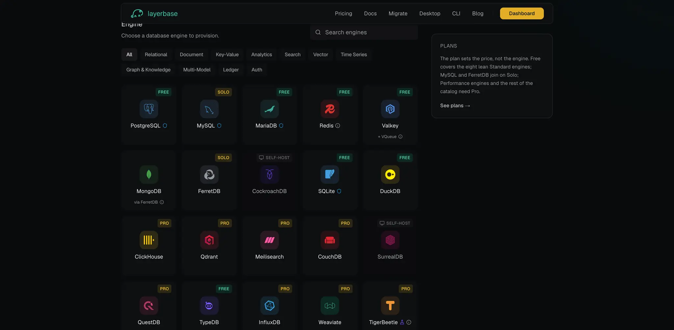Open the Blog page
This screenshot has height=330, width=674.
[x=478, y=14]
